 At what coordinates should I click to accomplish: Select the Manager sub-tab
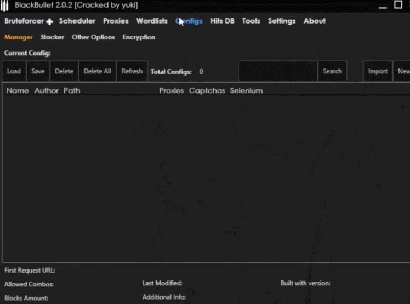(x=19, y=37)
